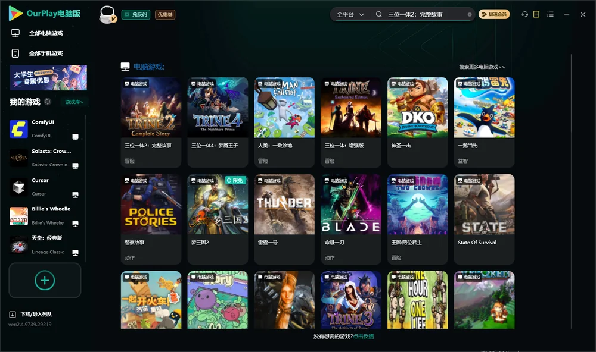
Task: Click the PC monitor icon on Billie's Wheelie row
Action: (x=75, y=224)
